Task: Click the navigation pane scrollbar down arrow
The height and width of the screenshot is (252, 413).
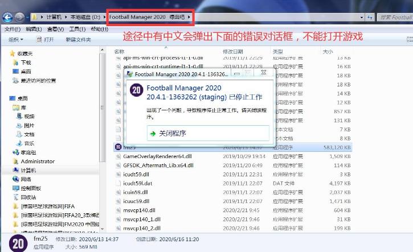Action: coord(102,229)
